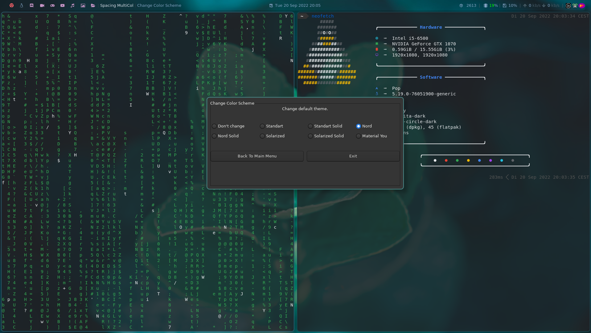
Task: Open the purple flame tray icon
Action: pos(582,6)
